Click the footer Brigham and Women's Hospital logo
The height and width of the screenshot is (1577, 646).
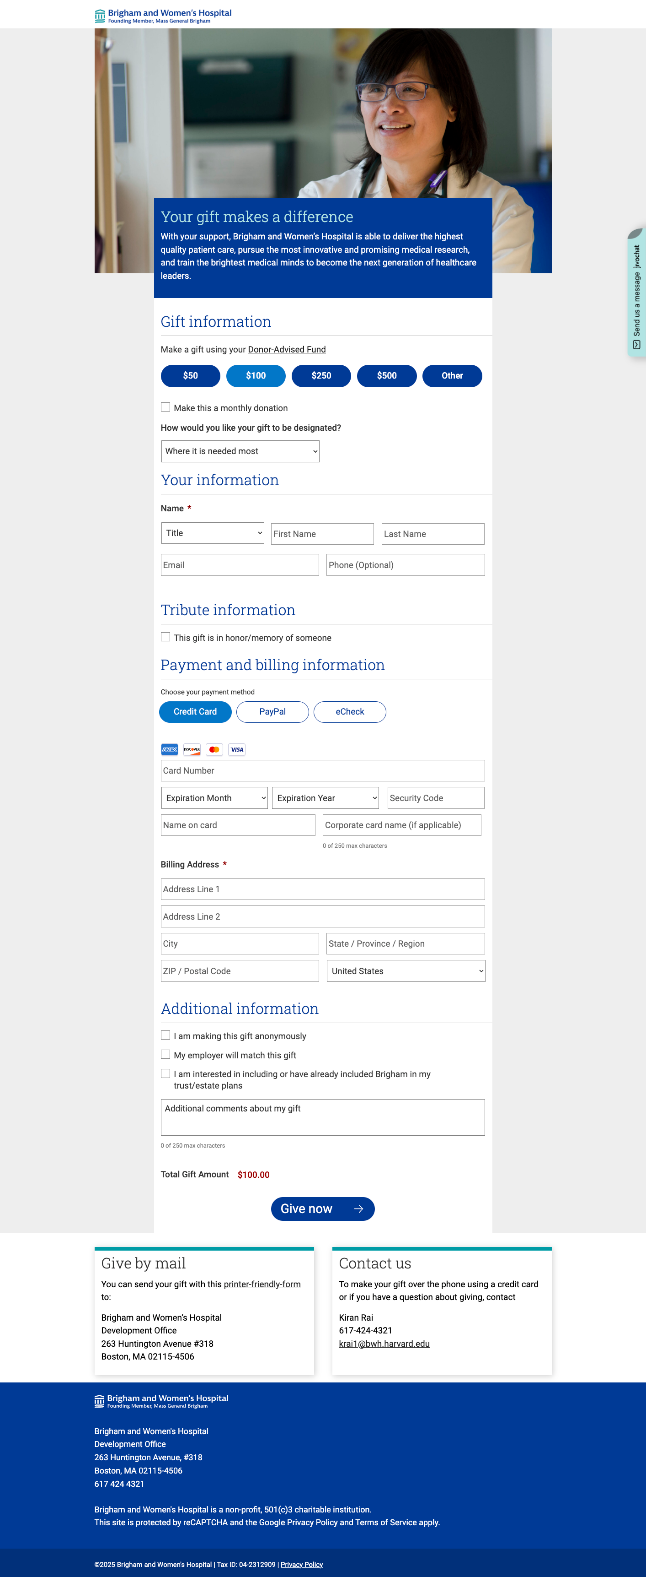161,1401
